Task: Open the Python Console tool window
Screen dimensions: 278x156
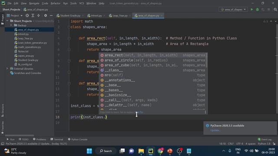Action: (77, 140)
